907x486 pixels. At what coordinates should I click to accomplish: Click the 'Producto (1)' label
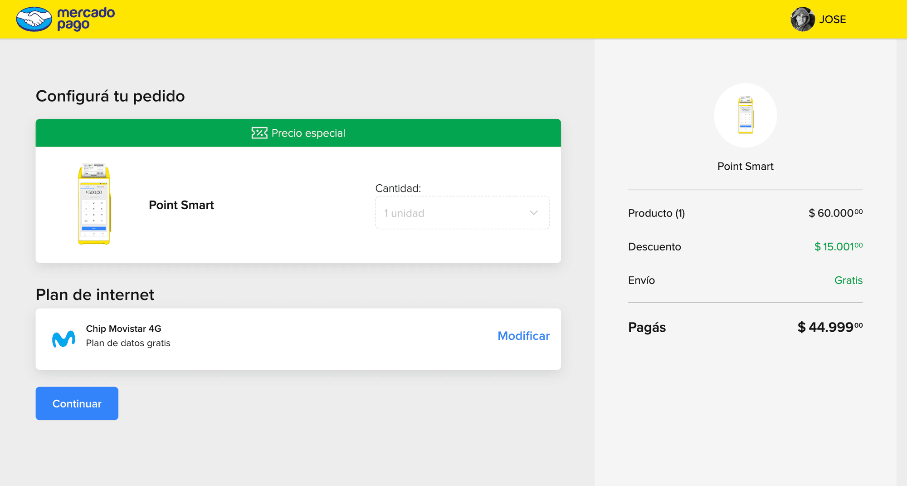click(657, 213)
